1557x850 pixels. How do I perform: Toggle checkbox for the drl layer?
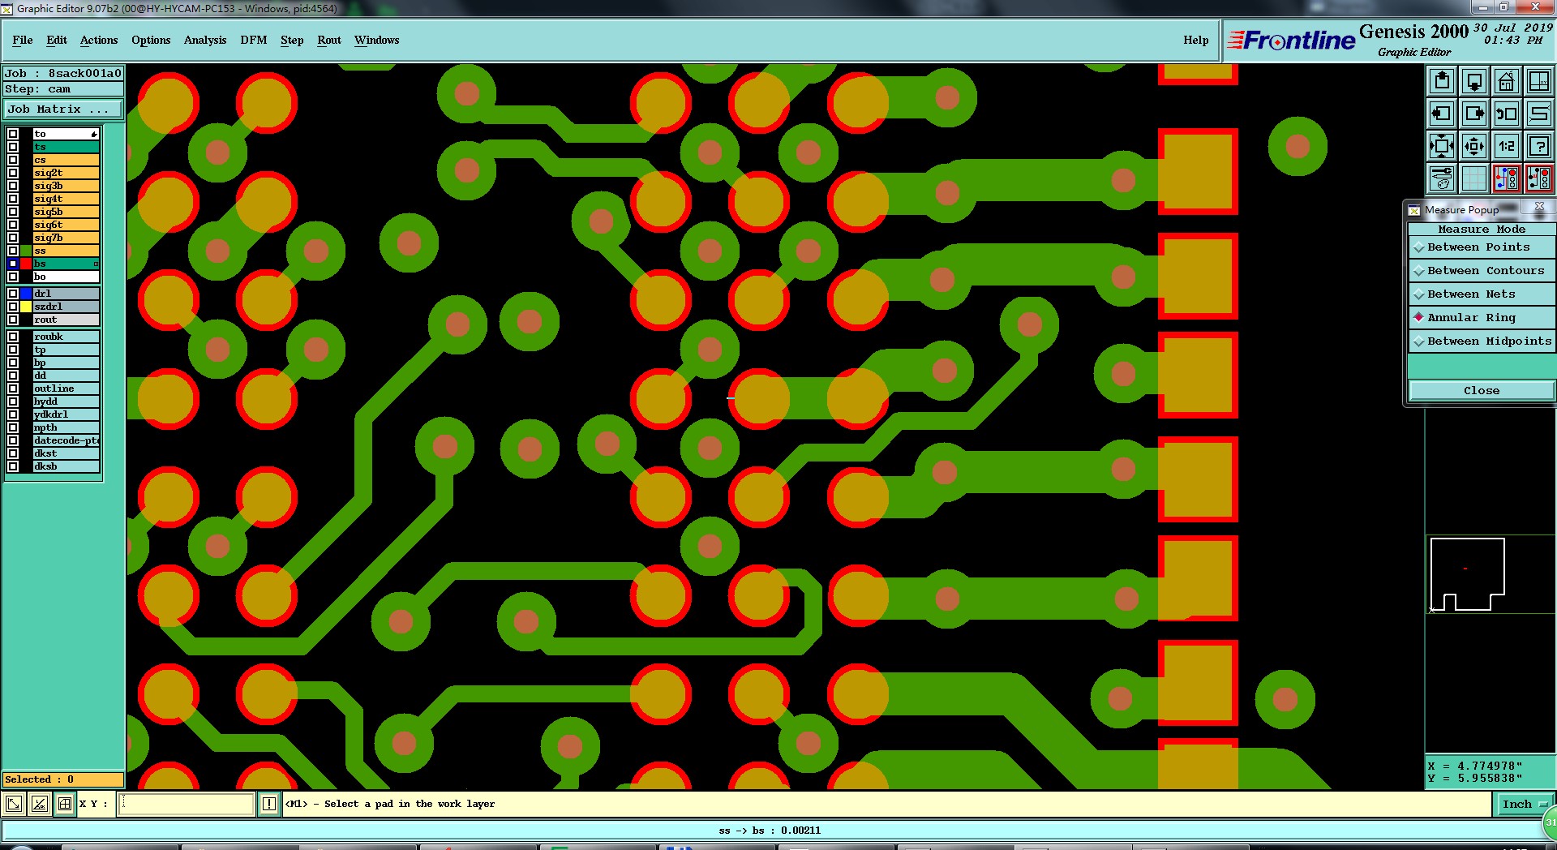(x=13, y=294)
